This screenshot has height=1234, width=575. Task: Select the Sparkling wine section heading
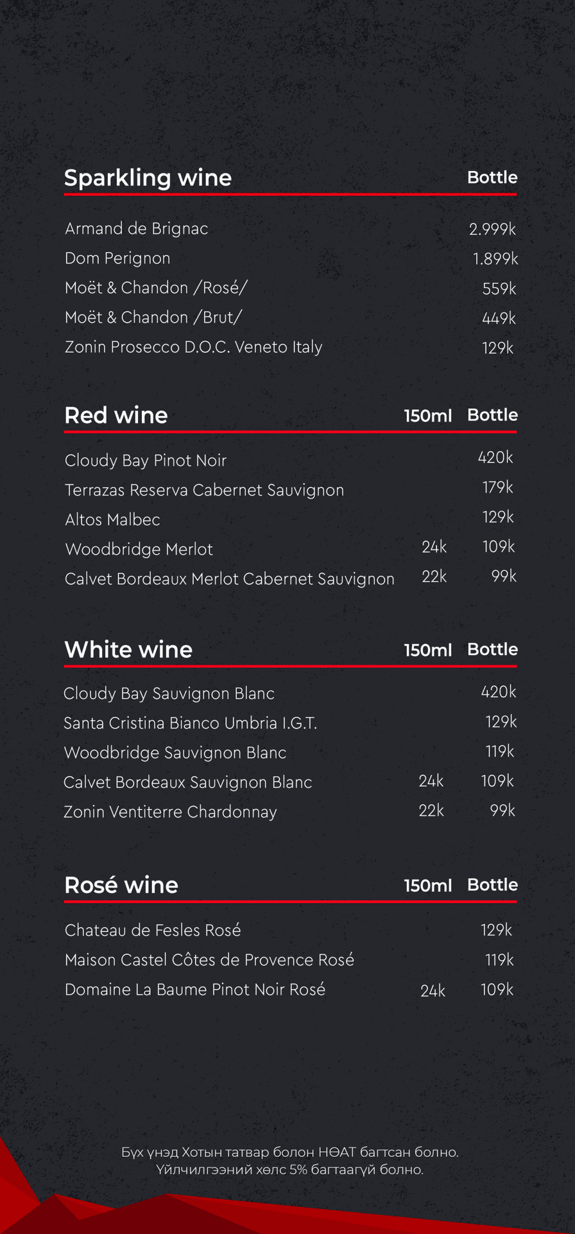(x=148, y=177)
